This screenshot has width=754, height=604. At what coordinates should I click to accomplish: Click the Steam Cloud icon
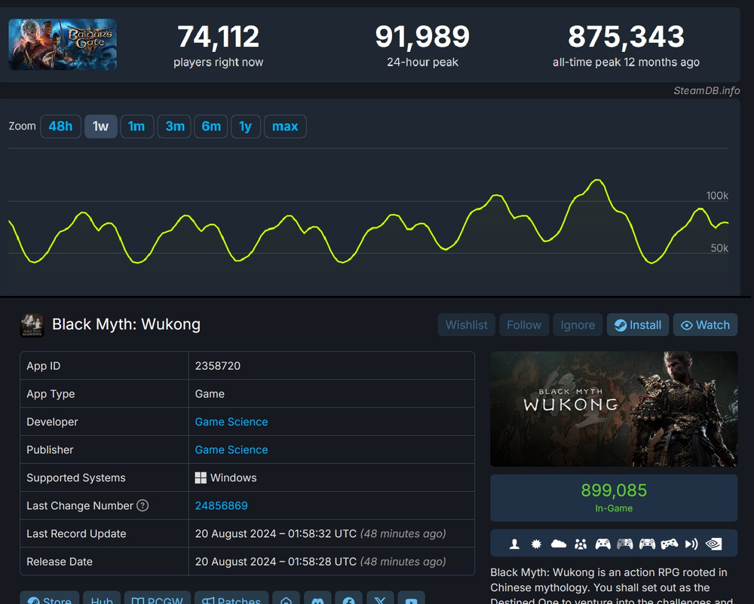[558, 544]
